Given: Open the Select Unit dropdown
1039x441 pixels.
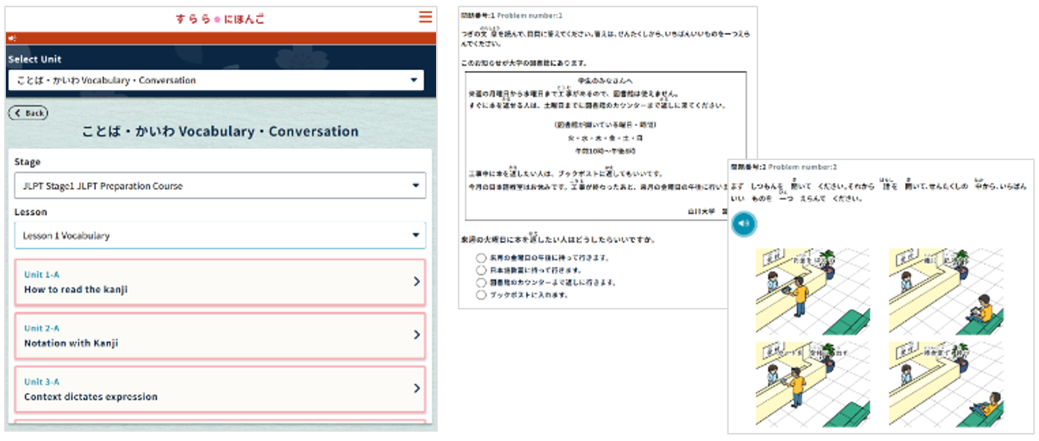Looking at the screenshot, I should point(216,80).
